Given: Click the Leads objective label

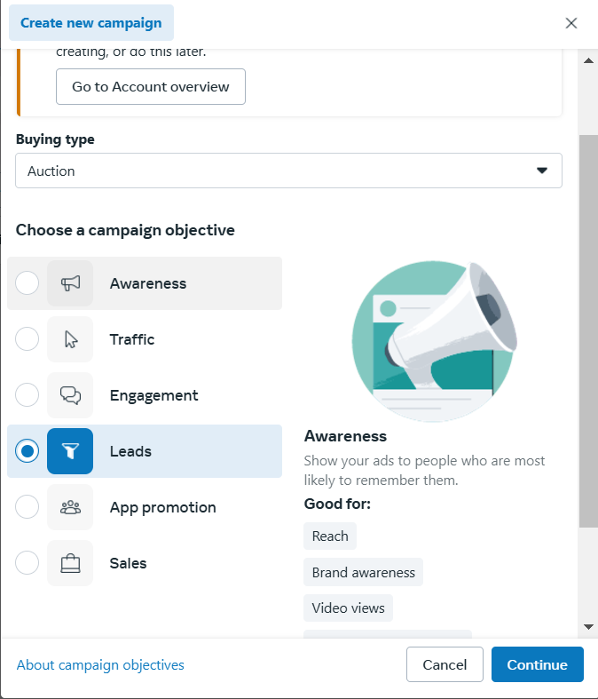Looking at the screenshot, I should (130, 451).
